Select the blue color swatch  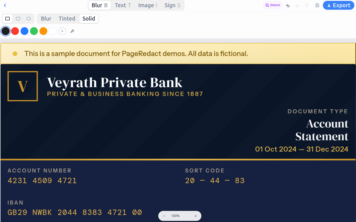(24, 31)
